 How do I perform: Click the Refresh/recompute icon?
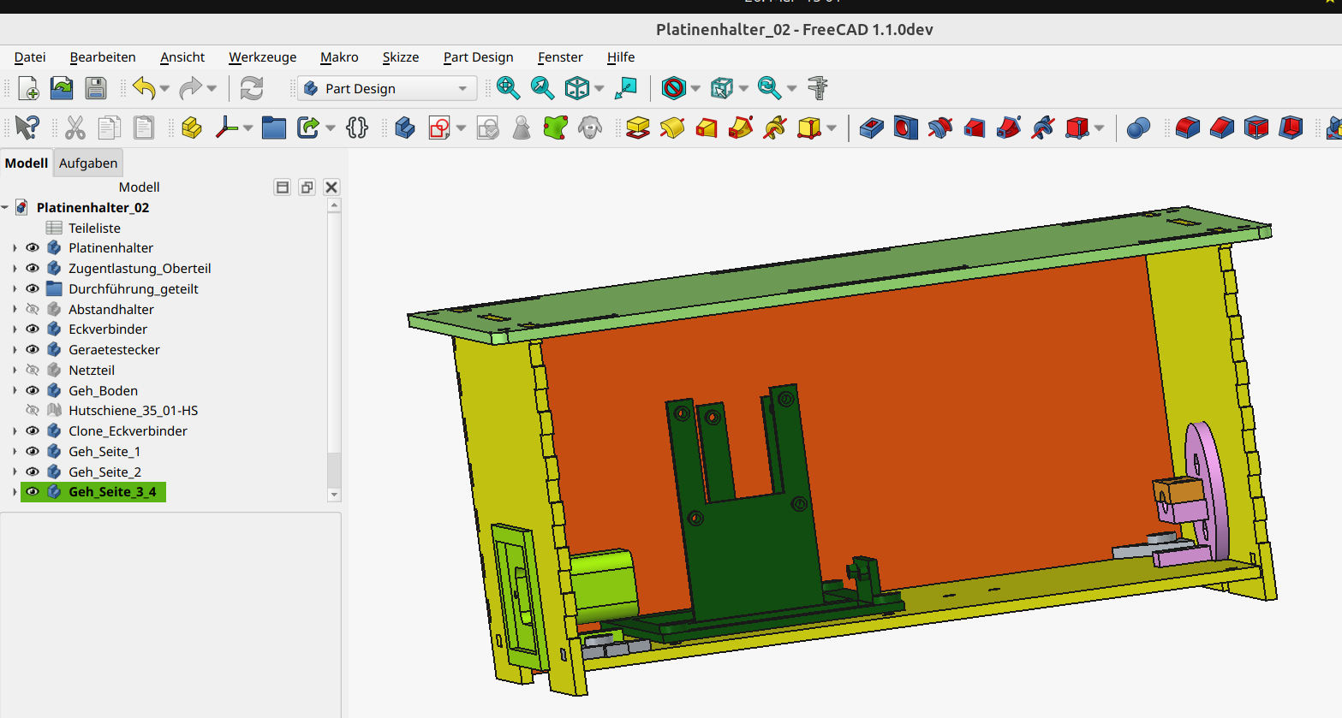pyautogui.click(x=251, y=88)
